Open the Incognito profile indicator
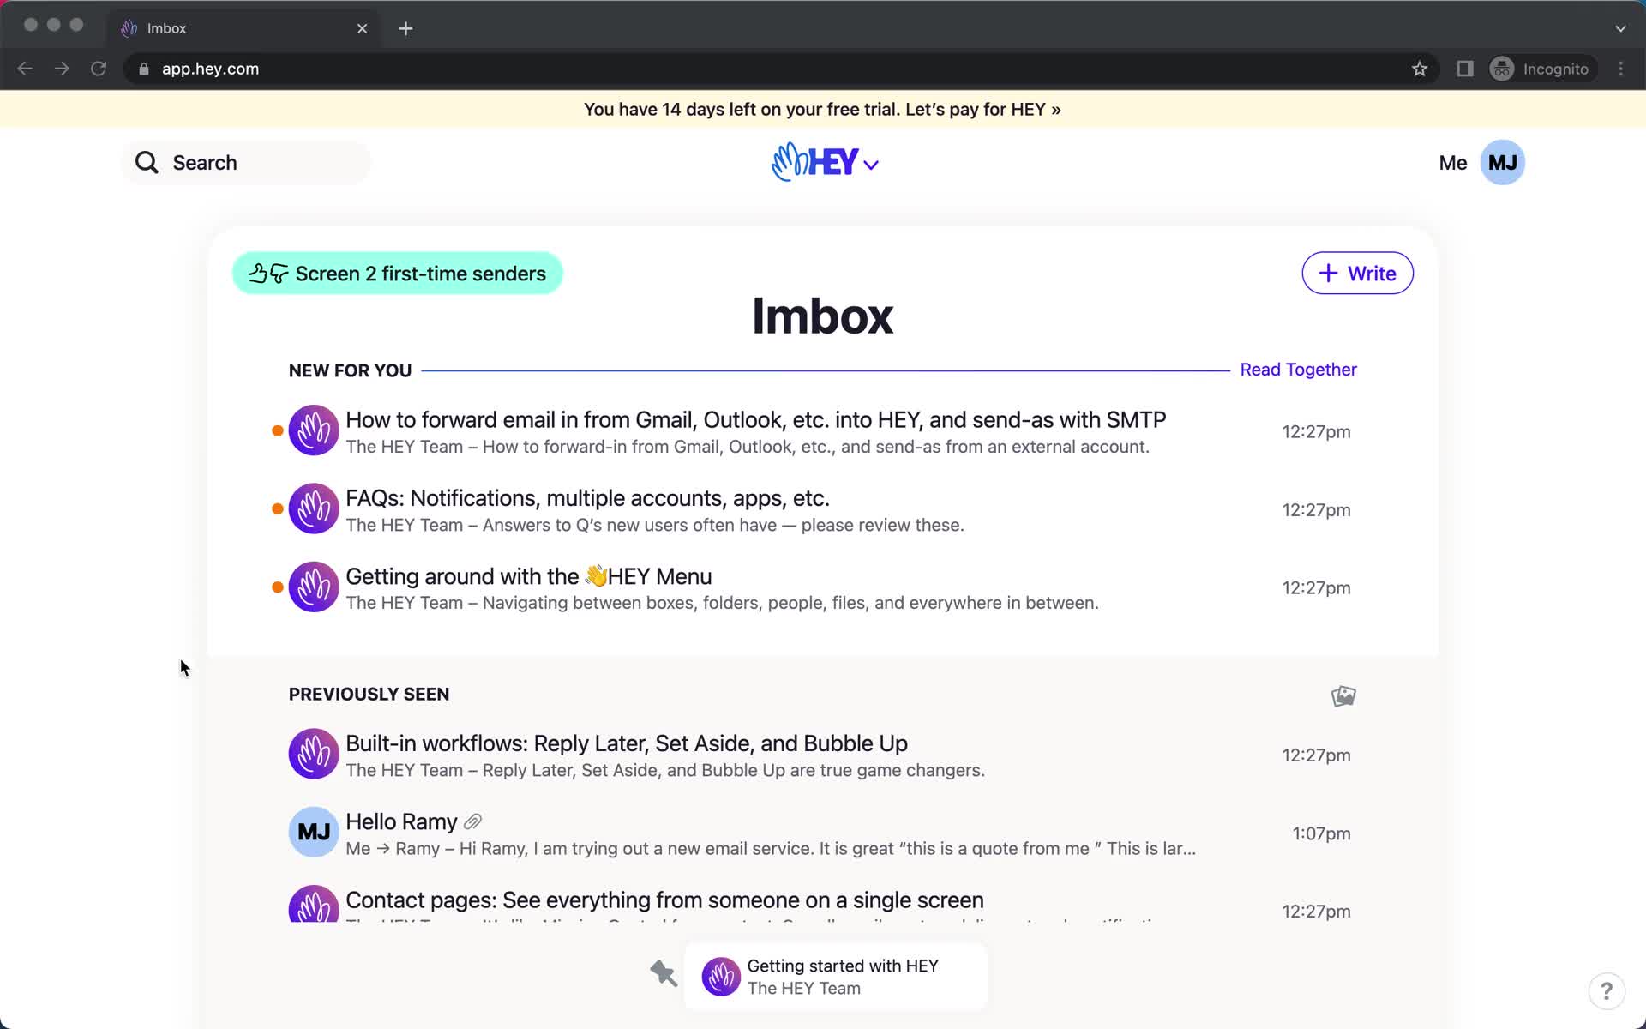The width and height of the screenshot is (1646, 1029). click(1541, 69)
